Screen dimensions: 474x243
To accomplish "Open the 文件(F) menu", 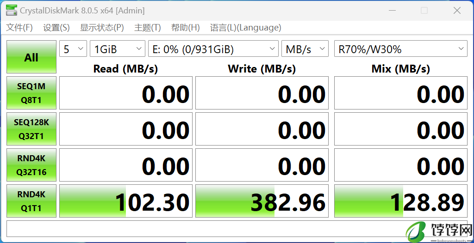I will (x=19, y=28).
